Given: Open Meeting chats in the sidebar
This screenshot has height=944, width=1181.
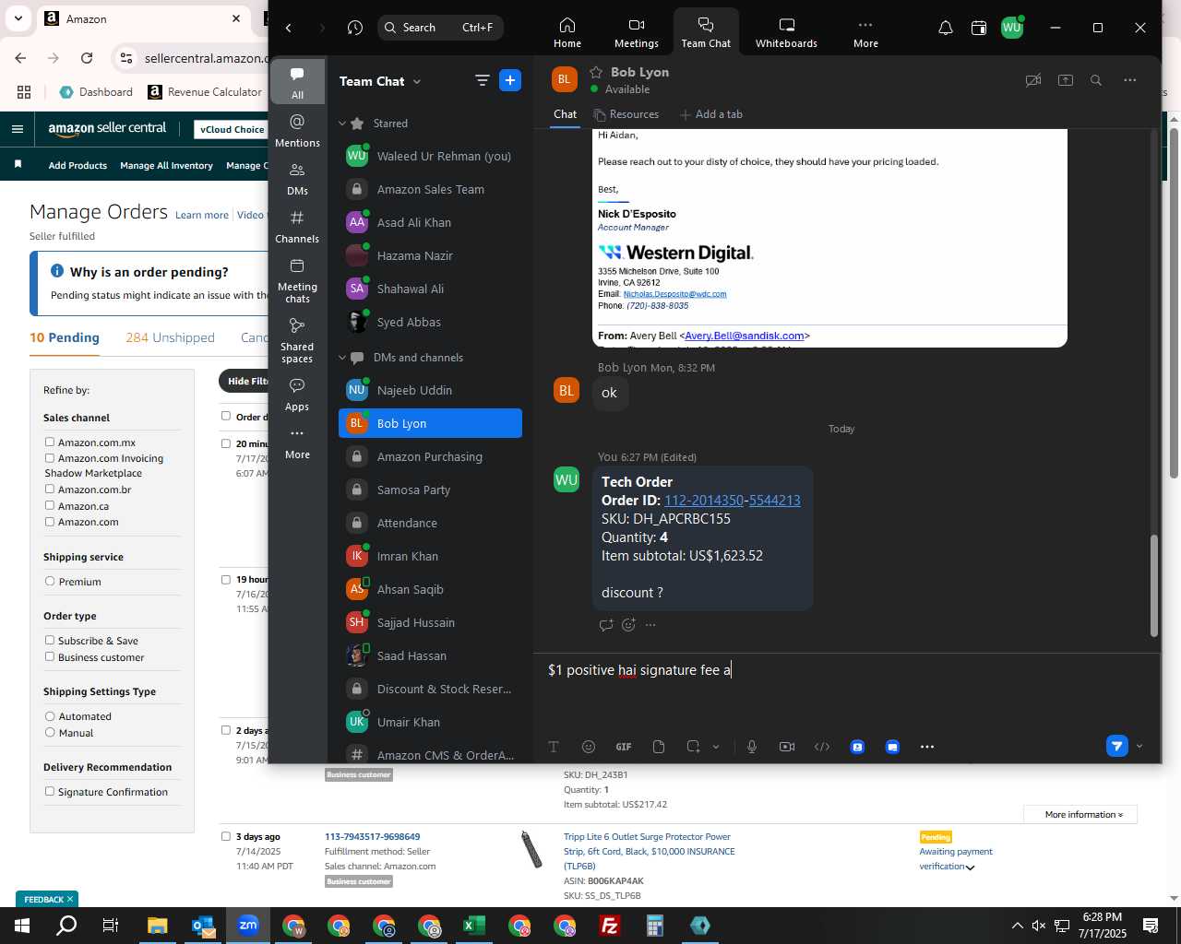Looking at the screenshot, I should (x=297, y=280).
